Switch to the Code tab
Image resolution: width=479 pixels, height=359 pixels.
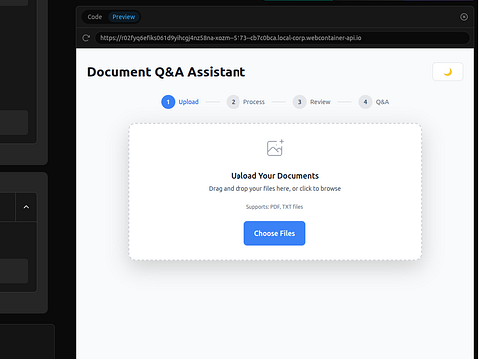(95, 17)
